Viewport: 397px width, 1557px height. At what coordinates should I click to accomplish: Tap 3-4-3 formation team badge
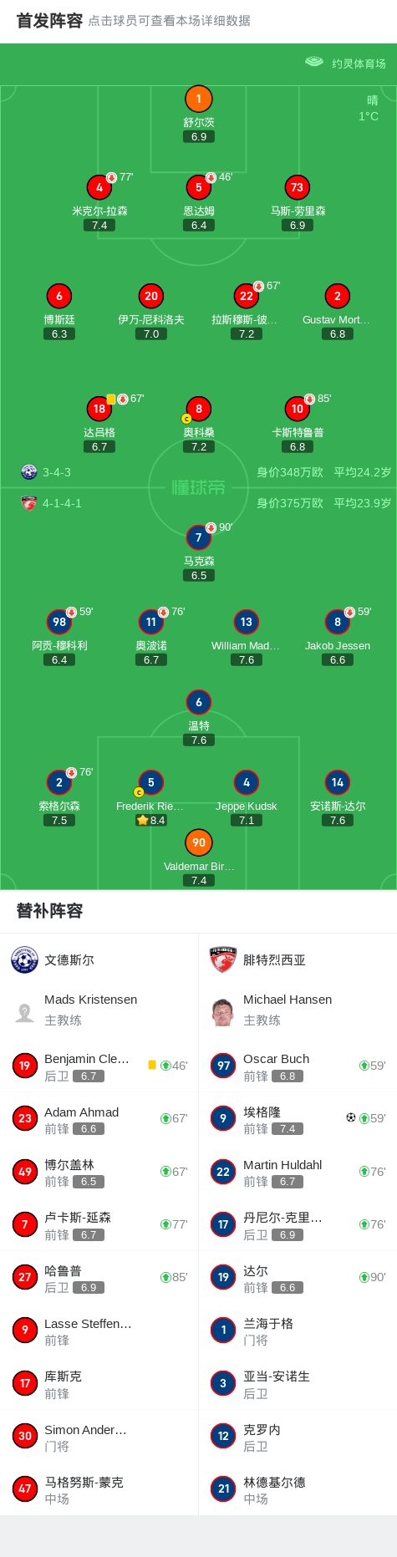pyautogui.click(x=29, y=471)
